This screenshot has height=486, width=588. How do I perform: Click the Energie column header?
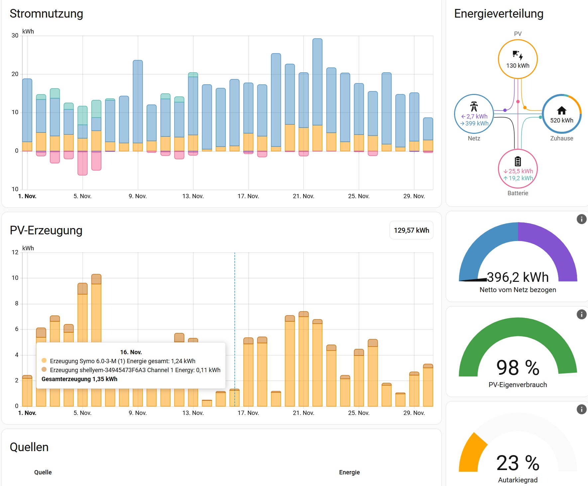[349, 472]
